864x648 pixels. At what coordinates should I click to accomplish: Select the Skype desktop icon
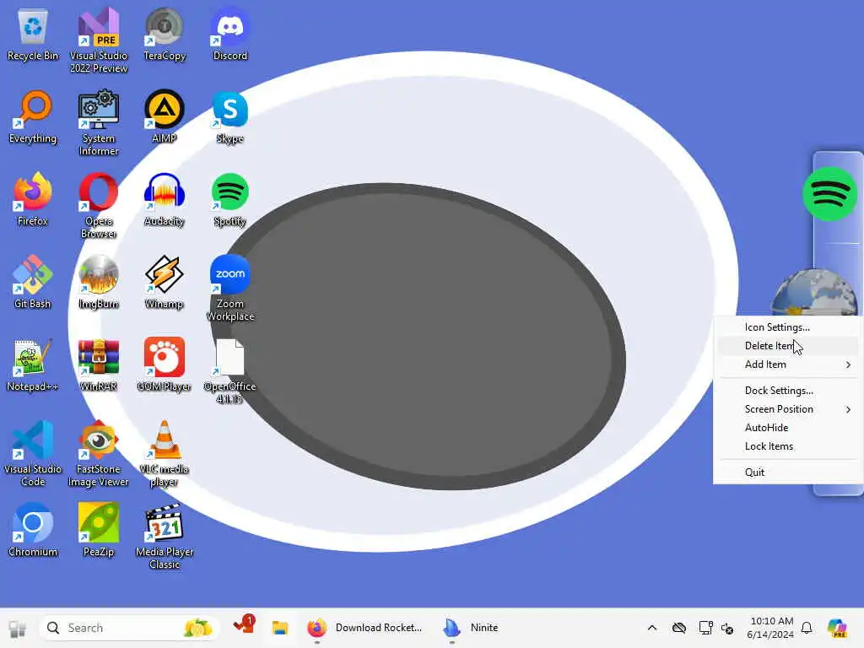[229, 117]
